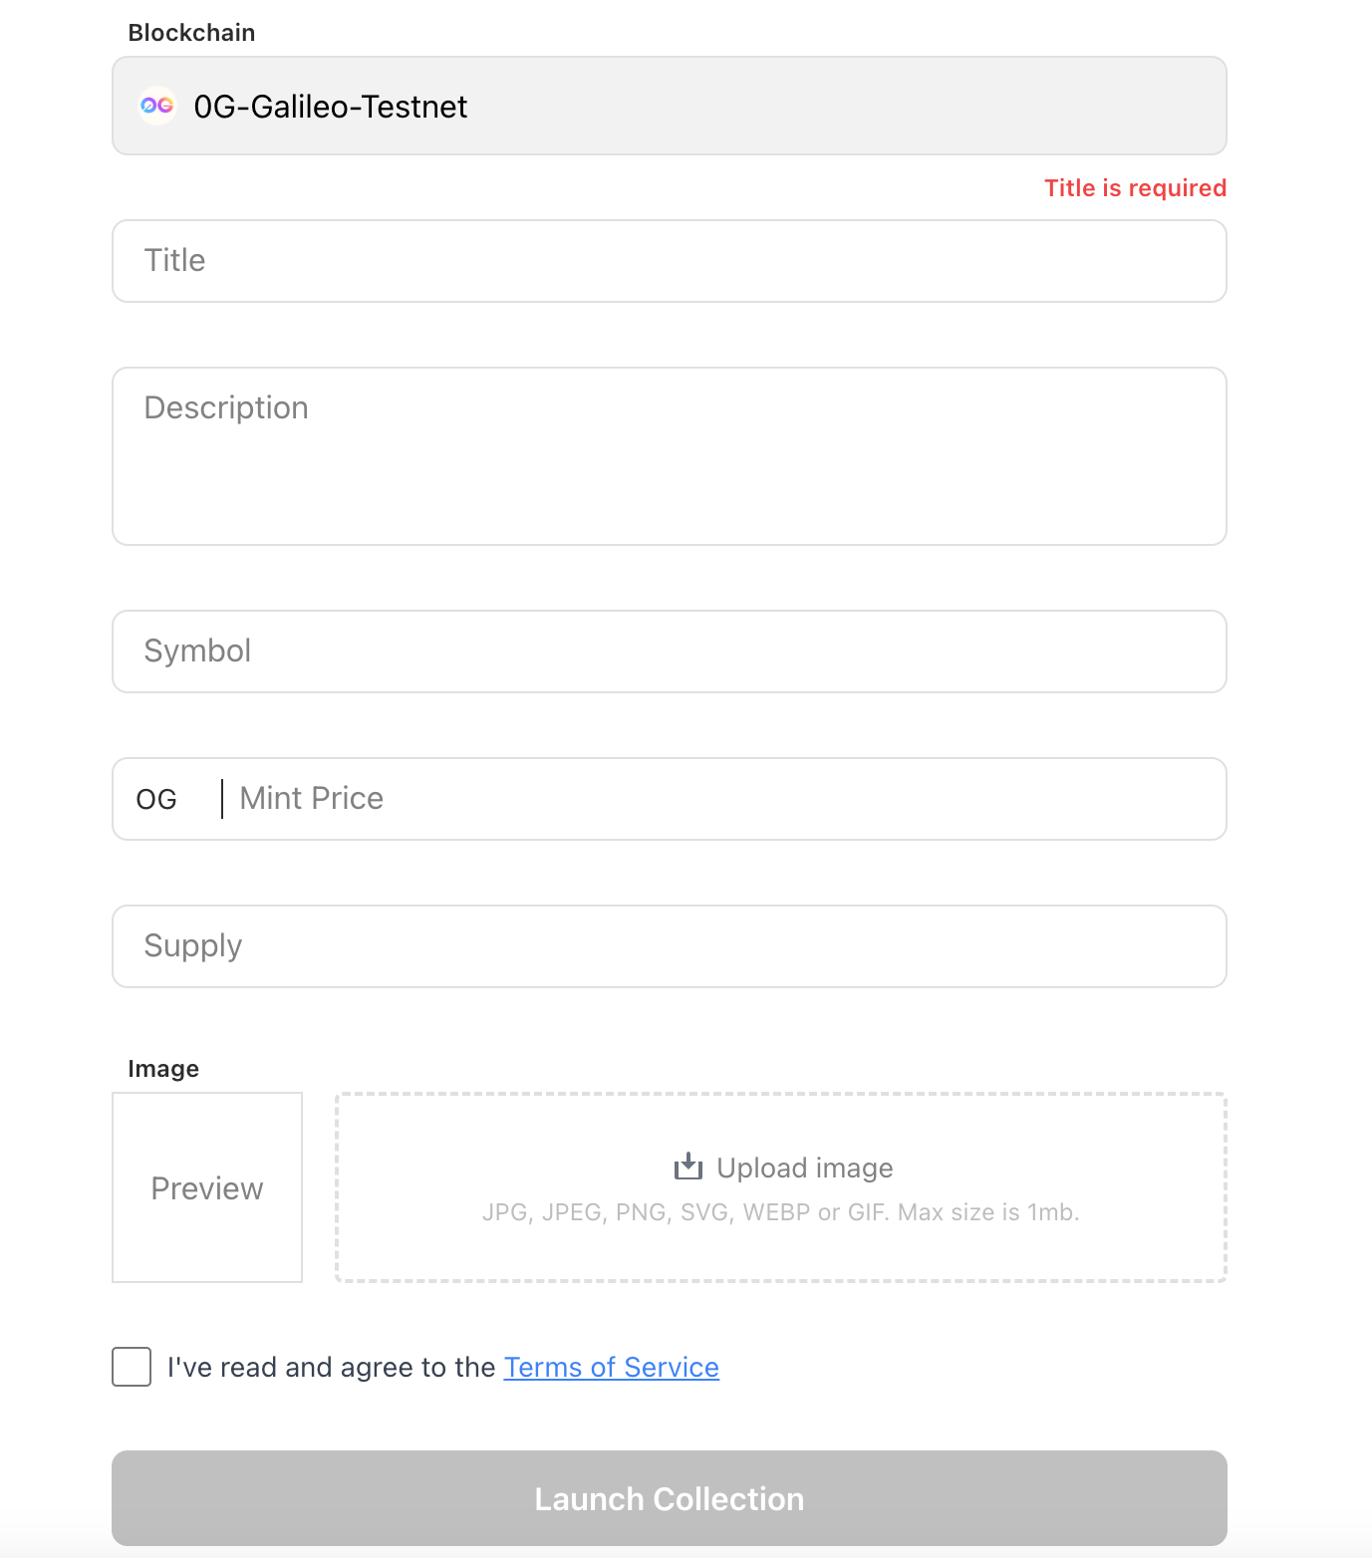1372x1558 pixels.
Task: Click the 0G rainbow logo icon
Action: coord(156,106)
